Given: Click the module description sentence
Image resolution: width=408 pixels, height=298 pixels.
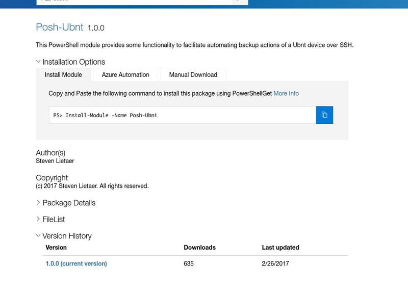Looking at the screenshot, I should [195, 45].
